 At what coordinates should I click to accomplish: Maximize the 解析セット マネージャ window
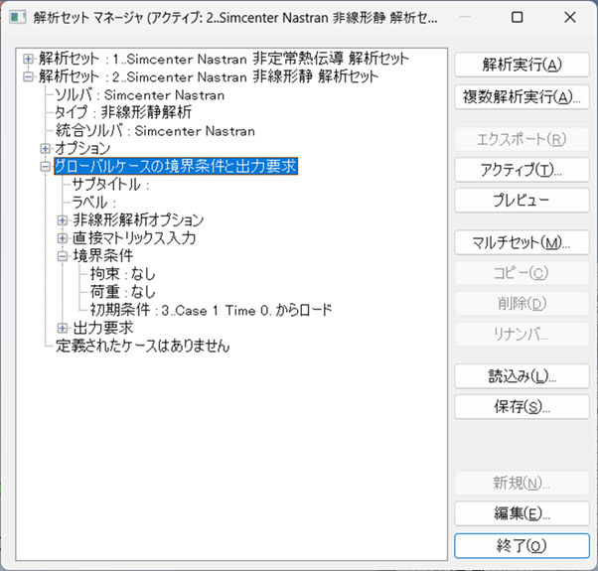517,17
